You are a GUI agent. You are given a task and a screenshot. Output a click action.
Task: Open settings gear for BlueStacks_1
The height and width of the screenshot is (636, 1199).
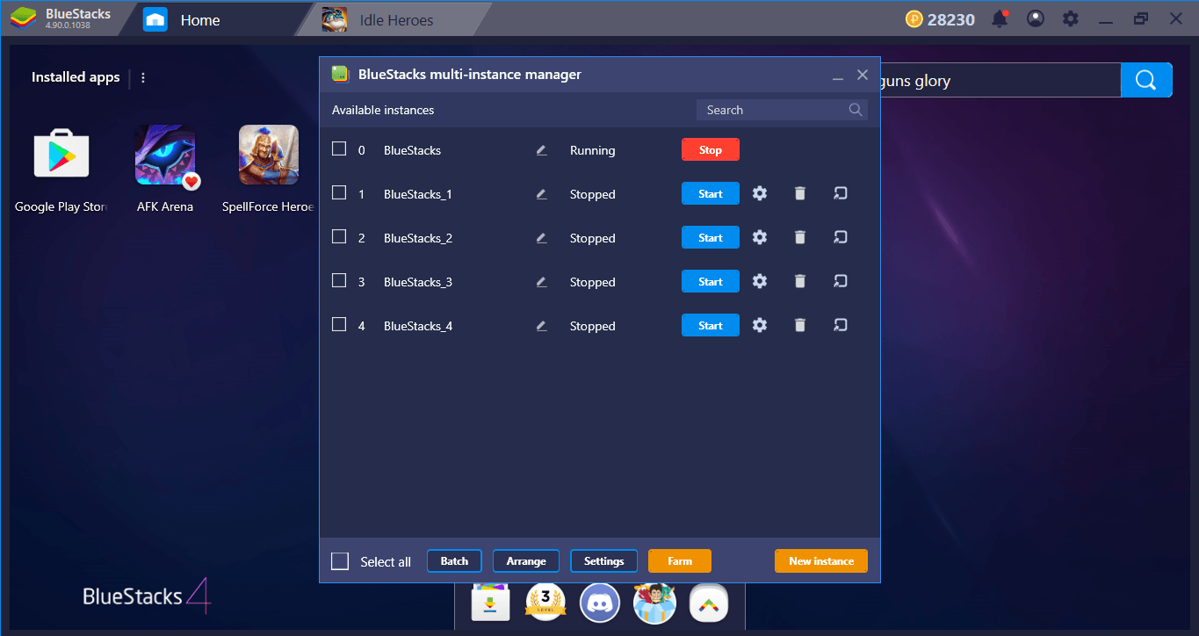click(x=760, y=193)
